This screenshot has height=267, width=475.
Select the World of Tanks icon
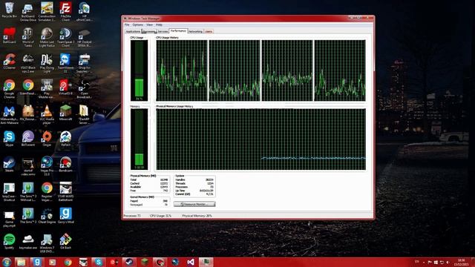point(28,38)
